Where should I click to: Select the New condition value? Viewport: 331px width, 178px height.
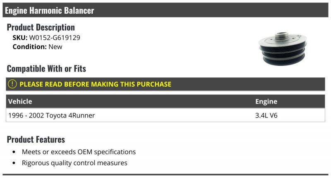tap(55, 47)
